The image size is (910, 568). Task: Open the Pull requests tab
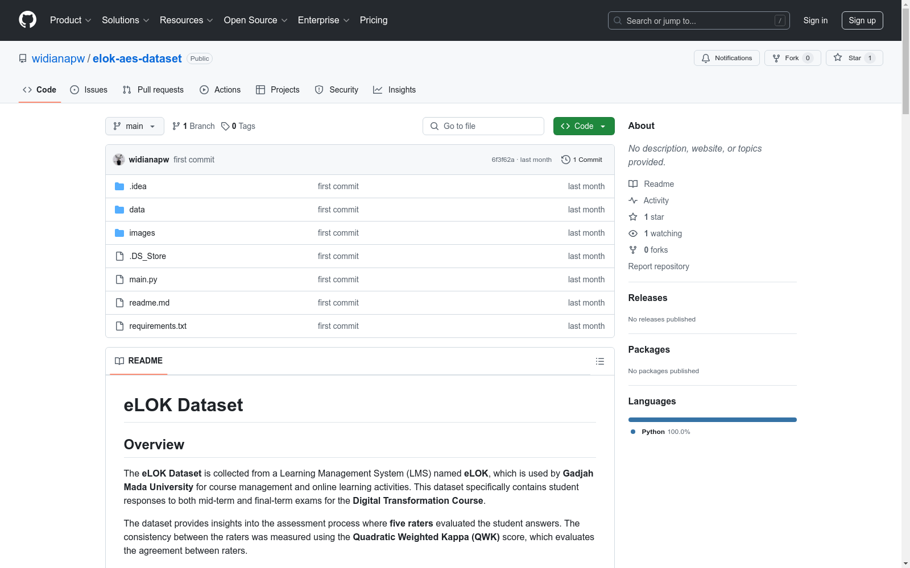tap(153, 90)
